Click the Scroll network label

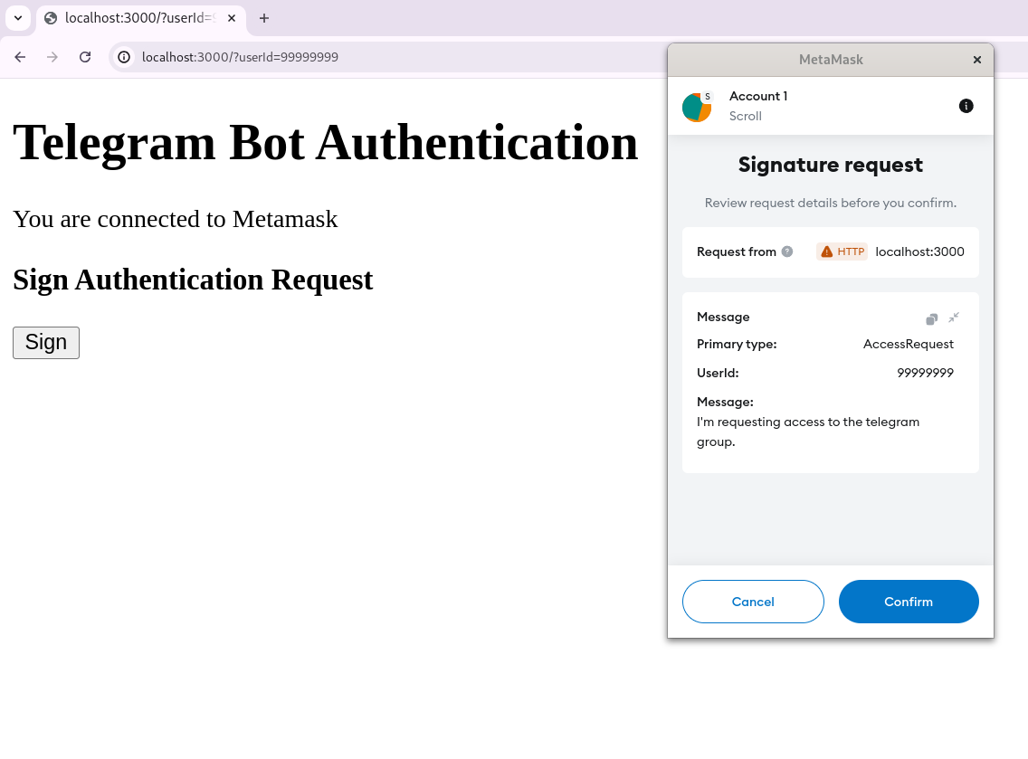(x=745, y=116)
